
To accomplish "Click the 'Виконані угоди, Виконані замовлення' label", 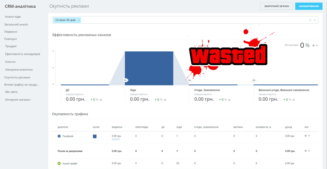I will [x=284, y=90].
